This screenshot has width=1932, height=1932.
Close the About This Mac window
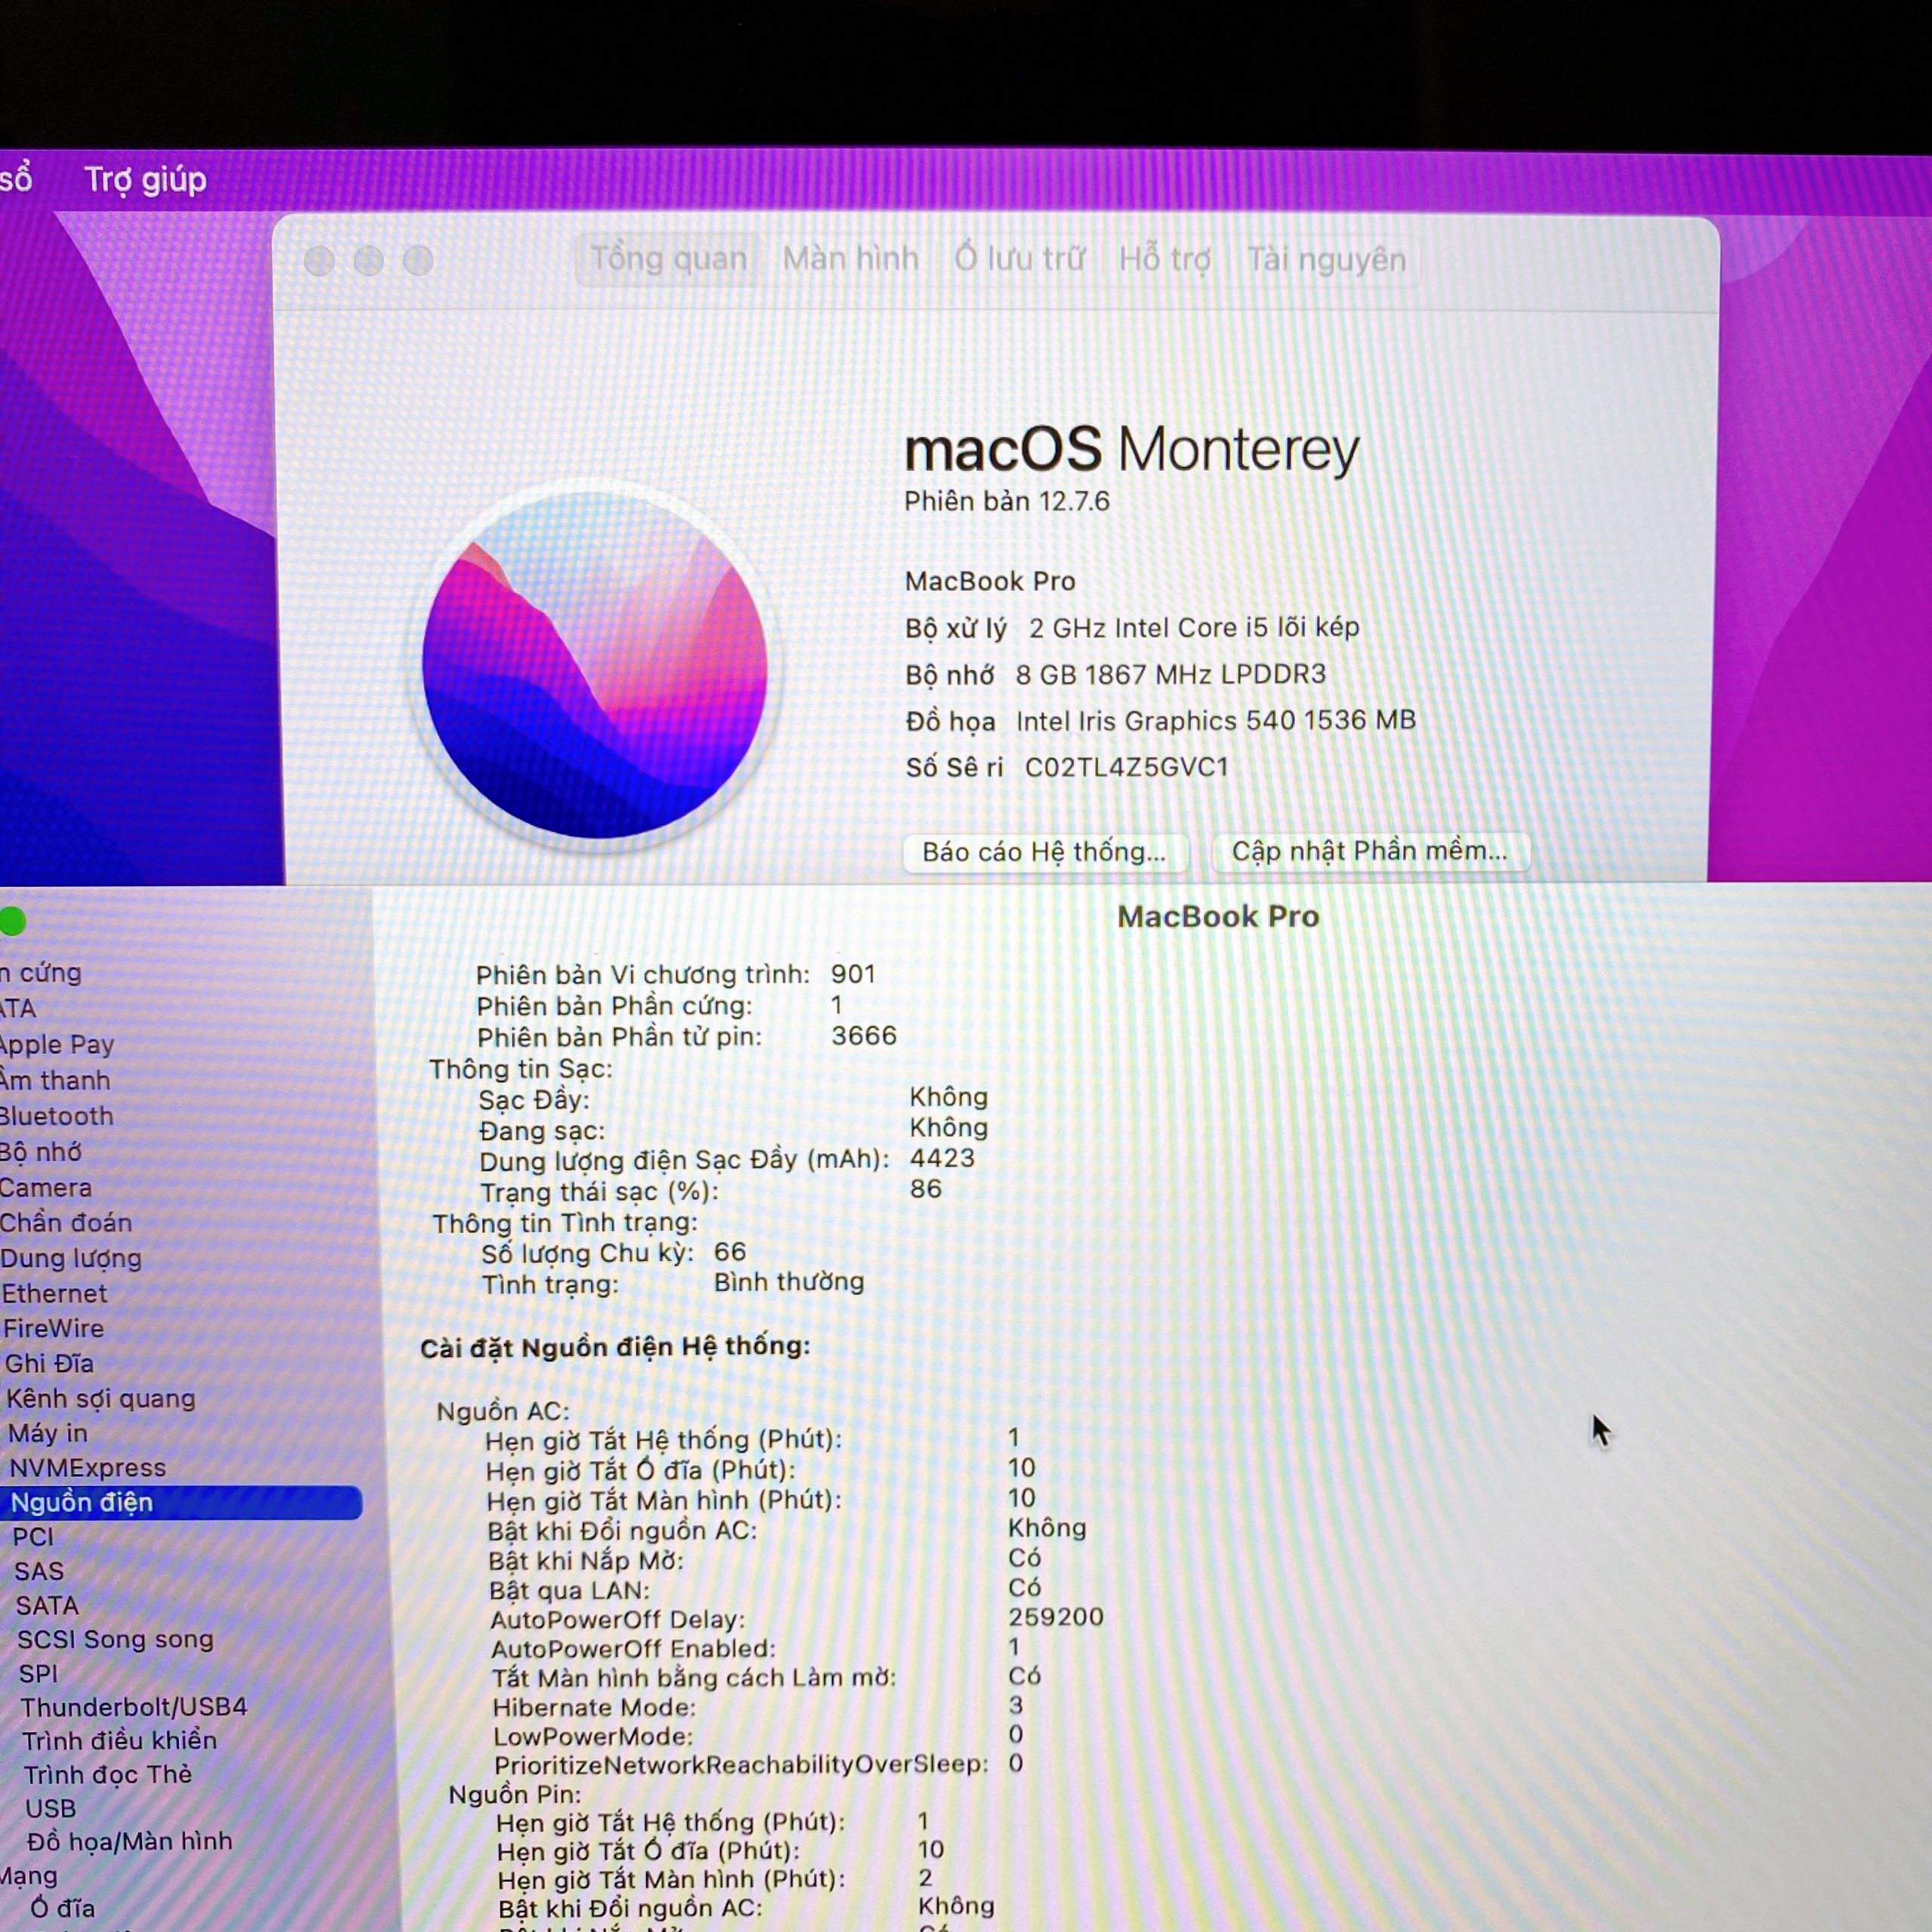click(x=319, y=261)
